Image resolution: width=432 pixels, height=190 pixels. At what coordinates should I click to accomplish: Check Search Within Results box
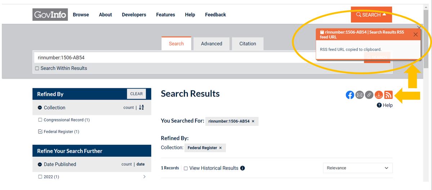pos(37,68)
